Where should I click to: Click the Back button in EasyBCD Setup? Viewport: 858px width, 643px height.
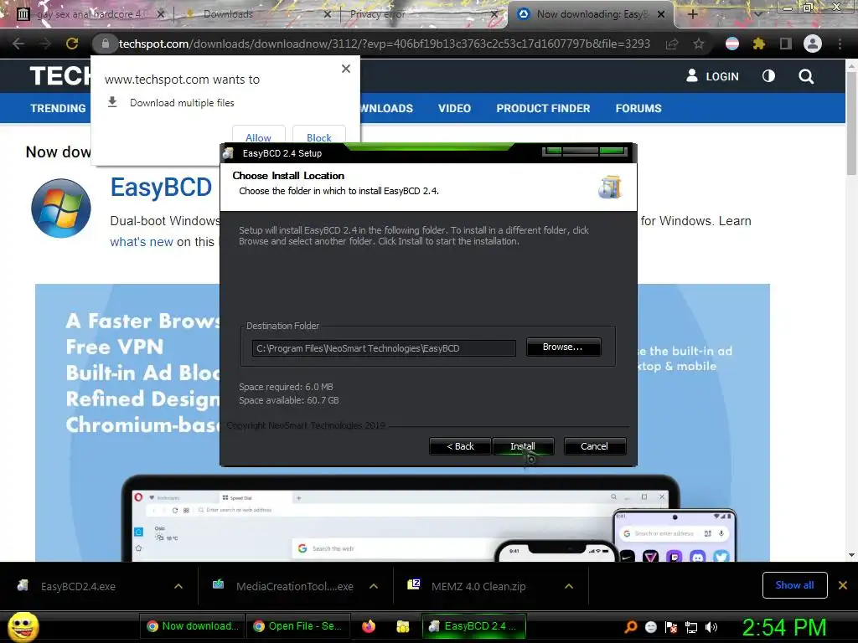click(460, 446)
